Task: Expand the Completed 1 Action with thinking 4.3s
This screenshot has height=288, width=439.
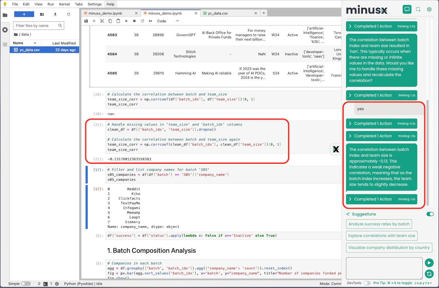Action: click(381, 124)
